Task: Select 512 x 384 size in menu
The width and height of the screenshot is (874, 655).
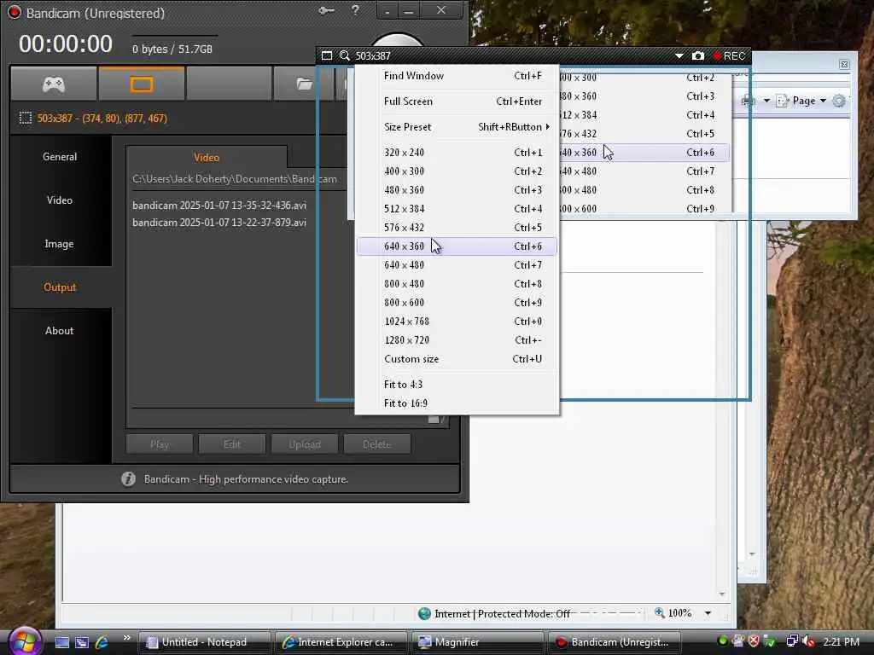Action: tap(457, 209)
